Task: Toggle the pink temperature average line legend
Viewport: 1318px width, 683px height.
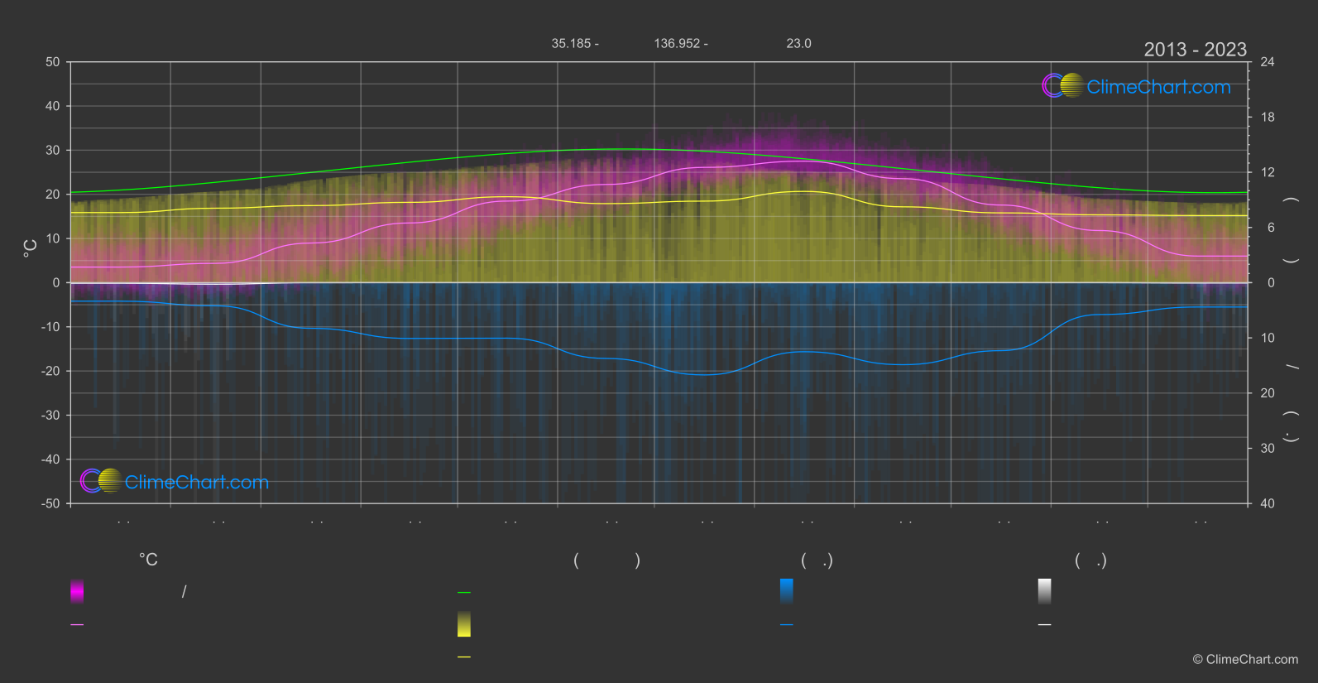Action: [x=77, y=625]
